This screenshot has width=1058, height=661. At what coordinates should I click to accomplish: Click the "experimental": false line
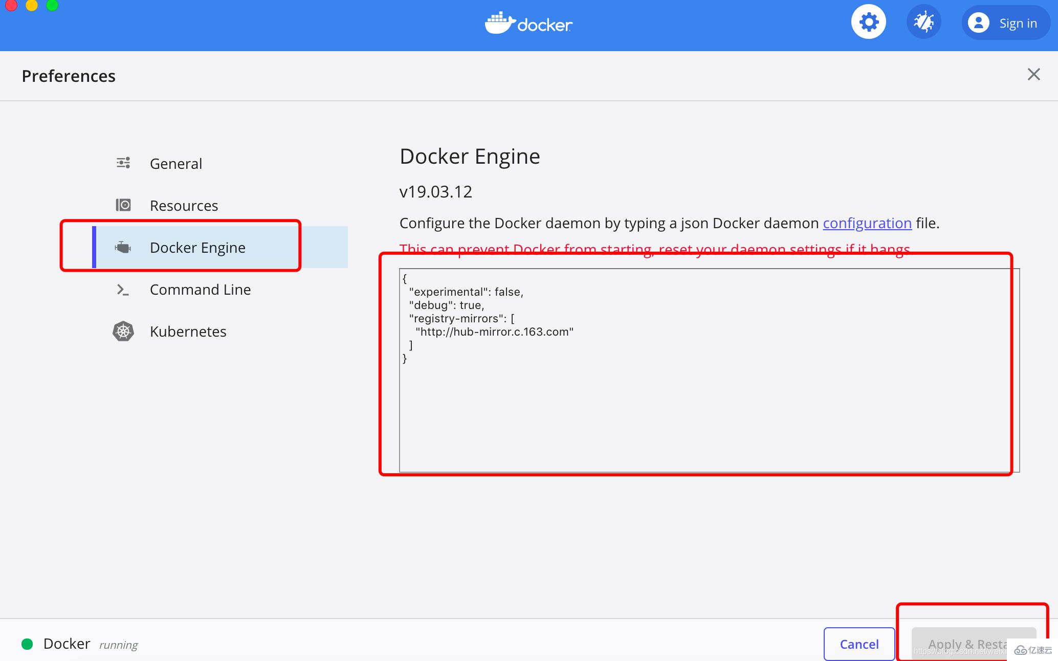click(x=466, y=292)
